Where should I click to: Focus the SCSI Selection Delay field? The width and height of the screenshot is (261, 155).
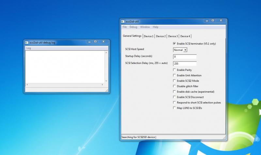(185, 64)
